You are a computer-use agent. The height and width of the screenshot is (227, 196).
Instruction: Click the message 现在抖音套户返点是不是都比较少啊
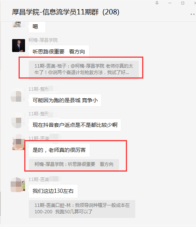pyautogui.click(x=75, y=125)
